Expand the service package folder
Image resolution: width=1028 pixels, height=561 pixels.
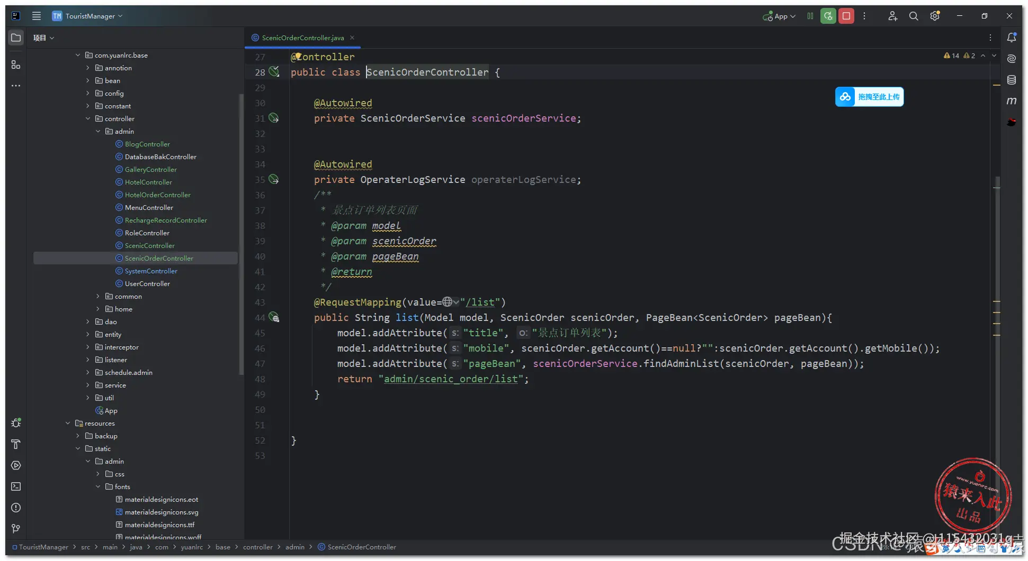(x=88, y=385)
